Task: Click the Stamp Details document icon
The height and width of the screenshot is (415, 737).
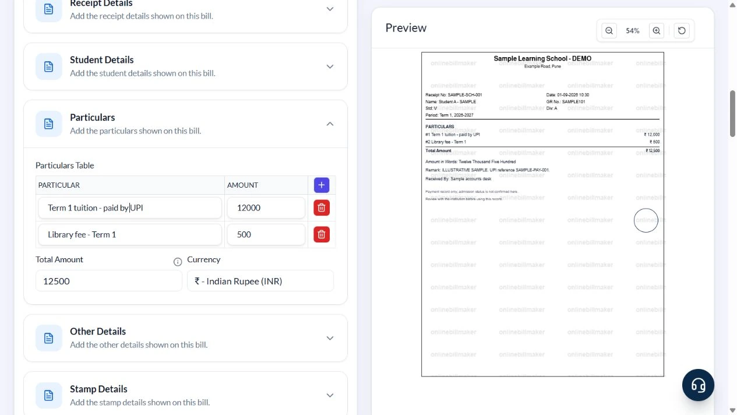Action: pyautogui.click(x=49, y=395)
